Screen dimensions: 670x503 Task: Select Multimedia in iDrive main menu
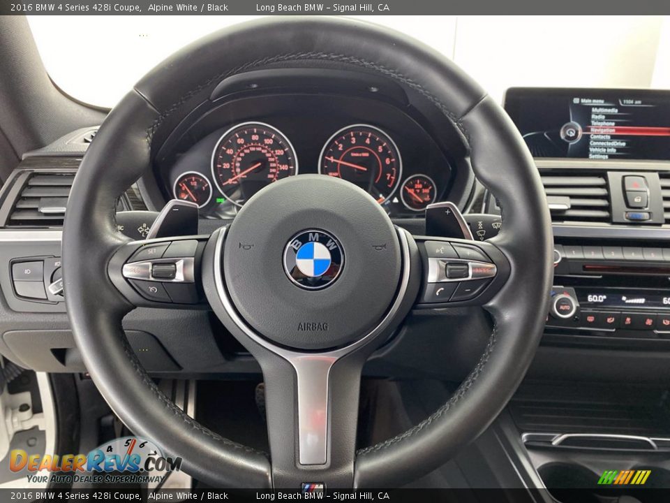604,110
